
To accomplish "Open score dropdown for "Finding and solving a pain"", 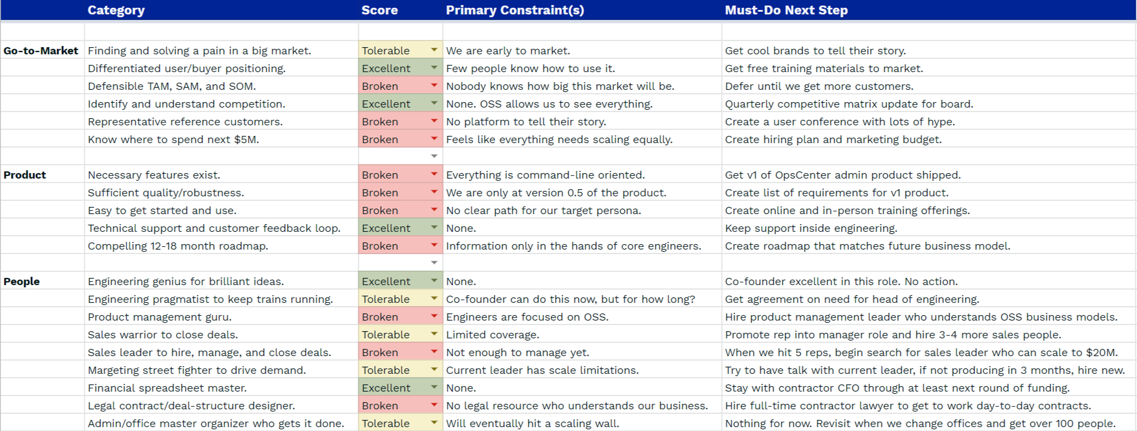I will [434, 50].
